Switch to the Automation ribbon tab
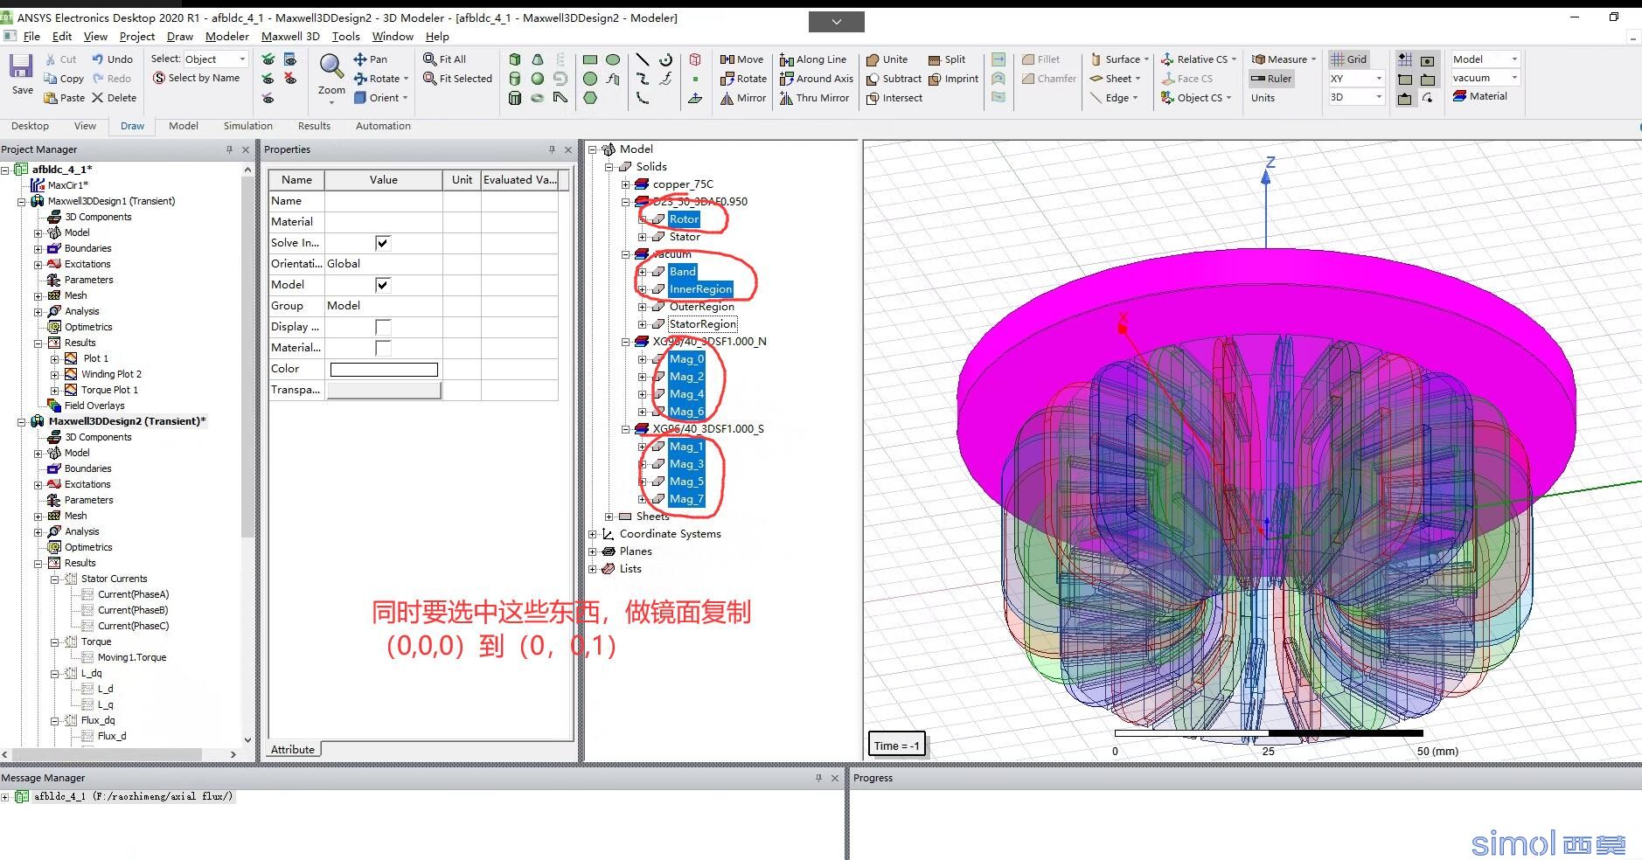This screenshot has height=860, width=1642. (383, 126)
